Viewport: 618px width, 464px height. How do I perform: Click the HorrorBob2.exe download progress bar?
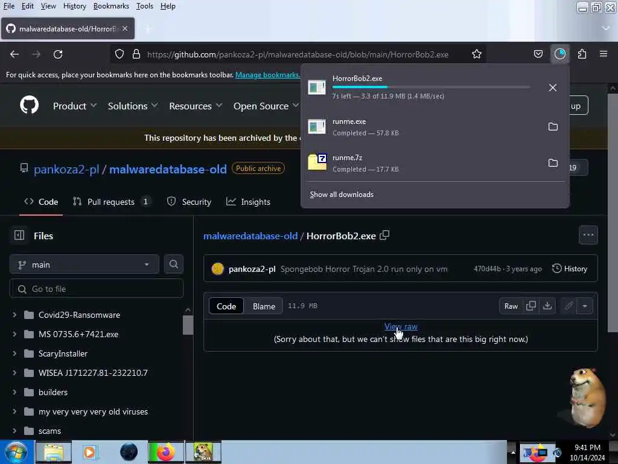431,87
